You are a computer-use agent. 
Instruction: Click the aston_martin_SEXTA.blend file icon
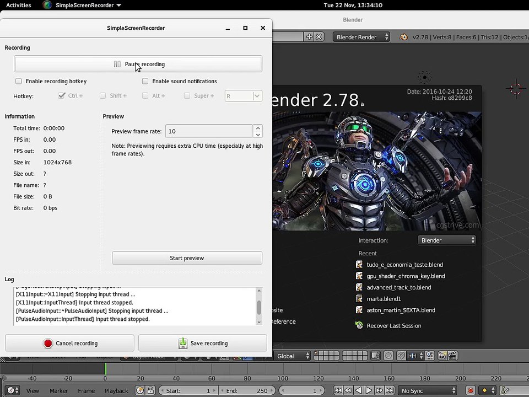pos(359,310)
